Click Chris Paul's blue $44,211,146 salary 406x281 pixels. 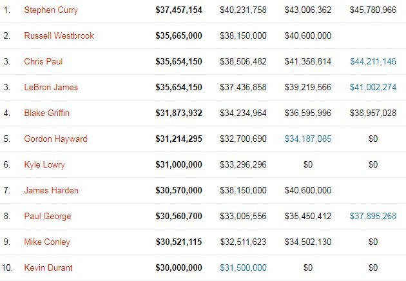[373, 62]
